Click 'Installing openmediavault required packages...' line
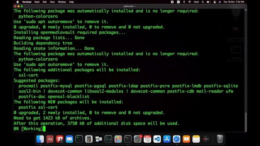This screenshot has height=146, width=260. pos(69,32)
